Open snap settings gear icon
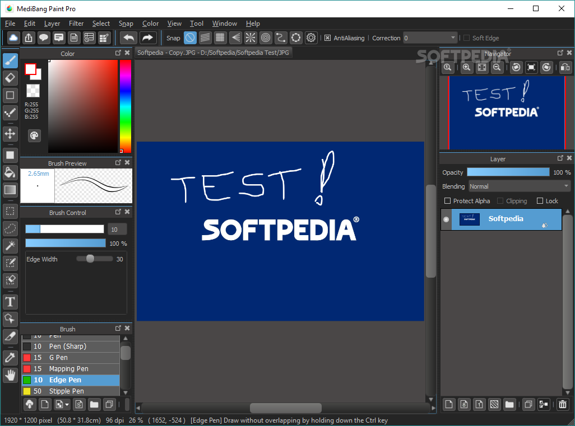The height and width of the screenshot is (426, 575). coord(311,38)
